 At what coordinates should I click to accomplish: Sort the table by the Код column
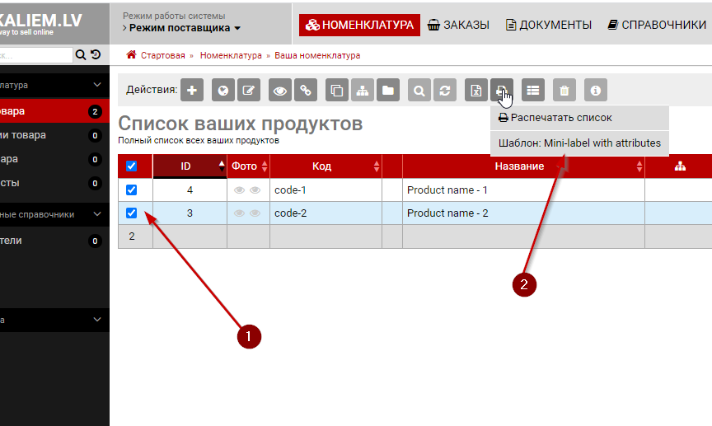coord(322,166)
